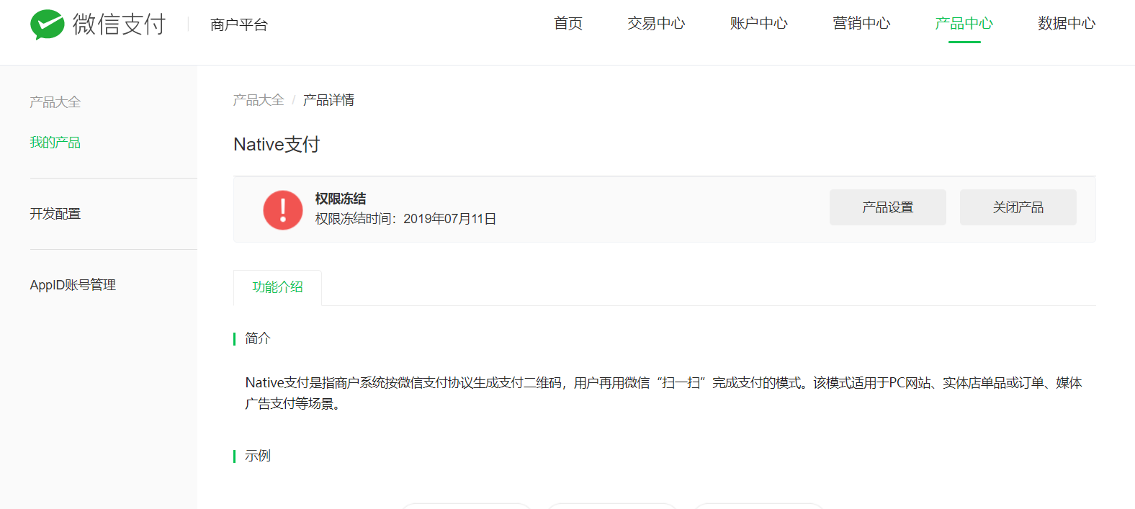Switch to 营销中心 navigation item
Viewport: 1135px width, 509px height.
(x=861, y=24)
